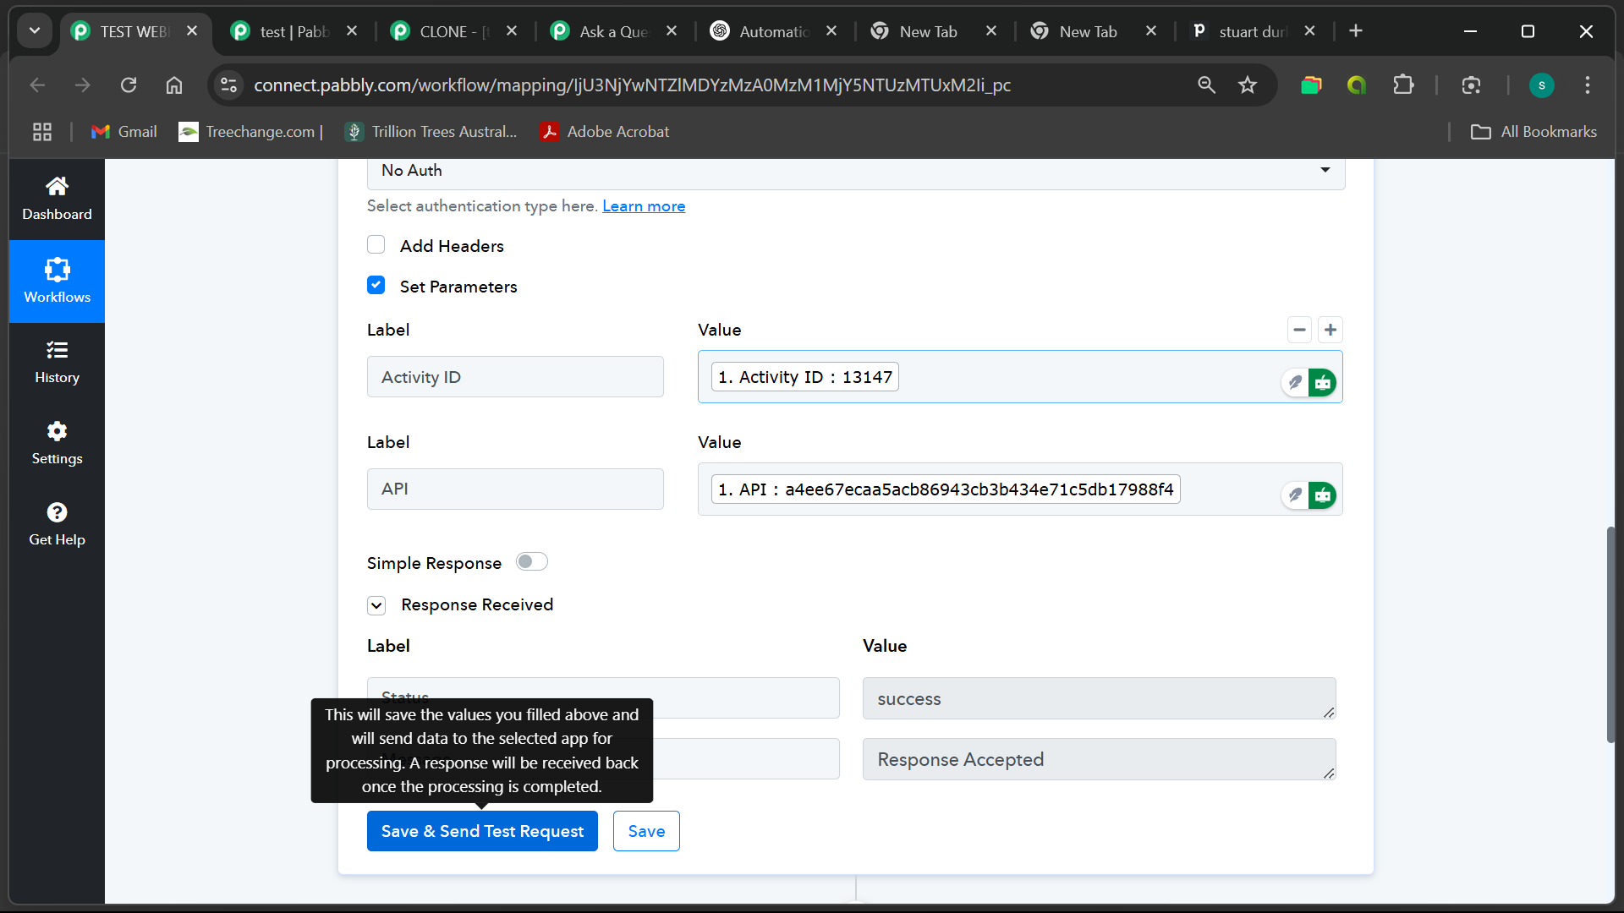Open the apps grid in bookmarks bar
Viewport: 1624px width, 913px height.
tap(42, 132)
